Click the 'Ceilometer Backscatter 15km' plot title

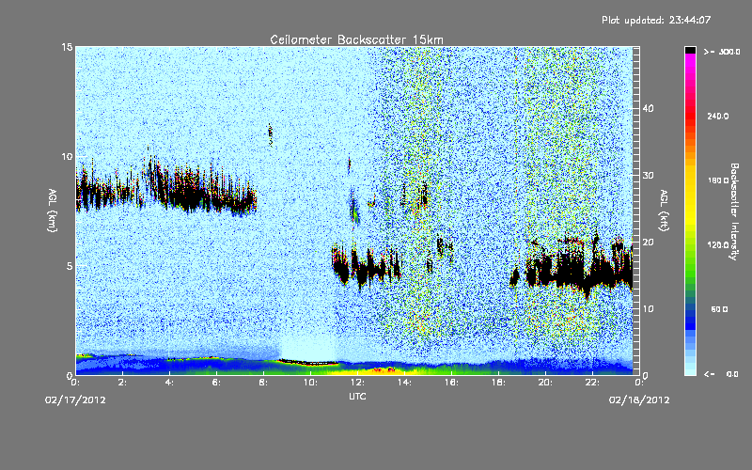tap(357, 39)
